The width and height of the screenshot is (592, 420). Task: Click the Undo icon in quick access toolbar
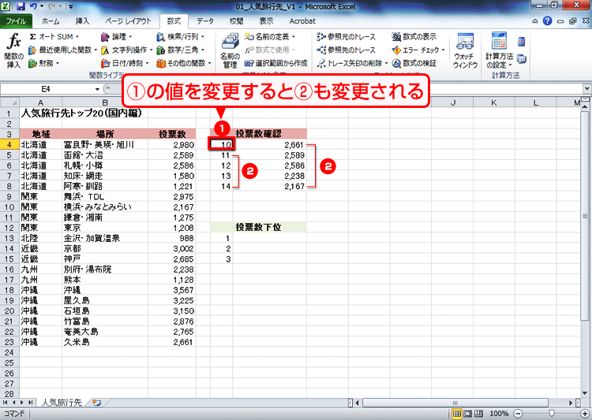33,6
